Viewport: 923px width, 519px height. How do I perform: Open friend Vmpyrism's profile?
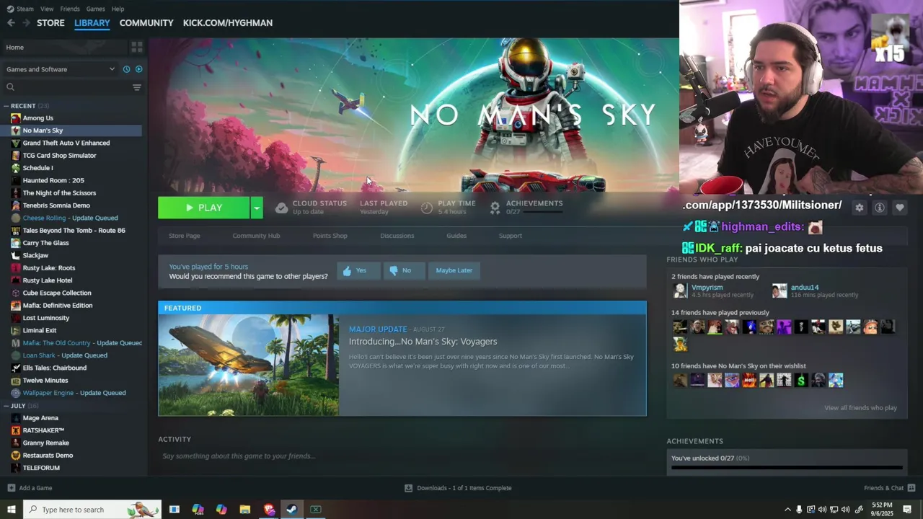click(707, 288)
